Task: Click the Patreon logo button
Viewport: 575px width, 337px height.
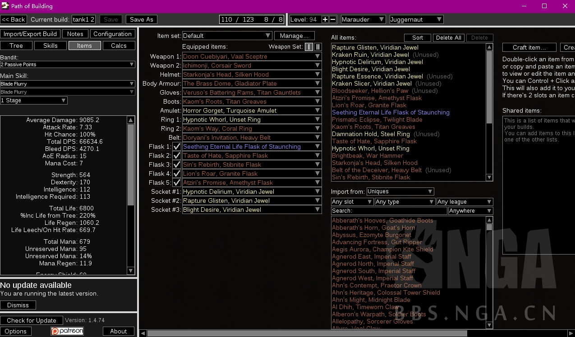Action: [x=67, y=331]
